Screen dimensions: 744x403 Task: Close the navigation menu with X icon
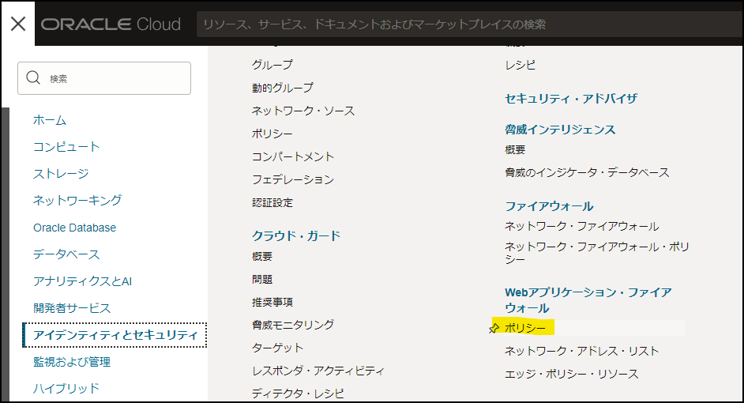(x=18, y=24)
